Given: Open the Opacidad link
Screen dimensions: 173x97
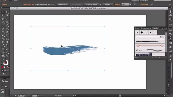Looking at the screenshot, I should coord(117,5).
